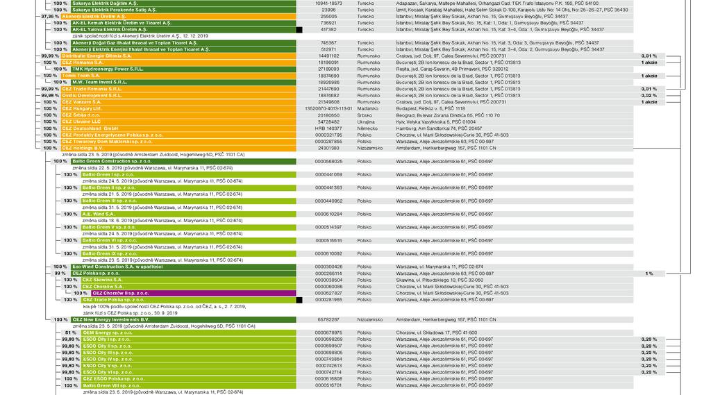Click registration number HRB 140377
This screenshot has width=711, height=395.
pos(328,128)
